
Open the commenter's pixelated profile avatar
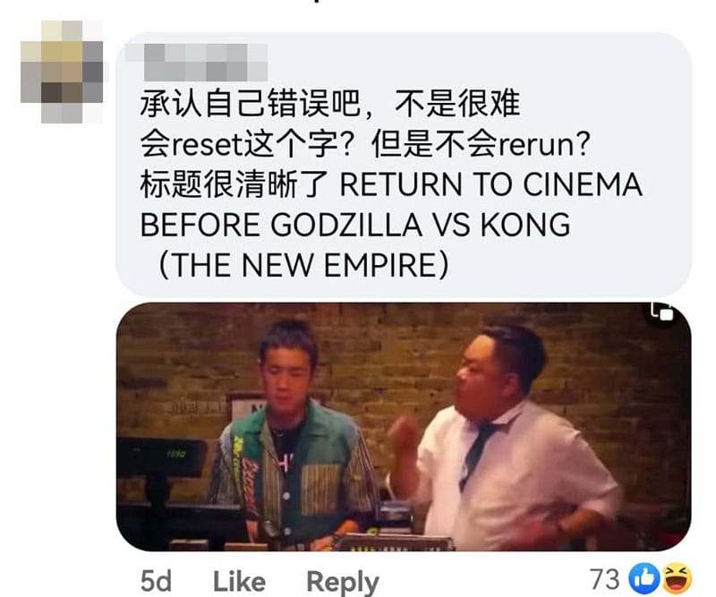[62, 72]
